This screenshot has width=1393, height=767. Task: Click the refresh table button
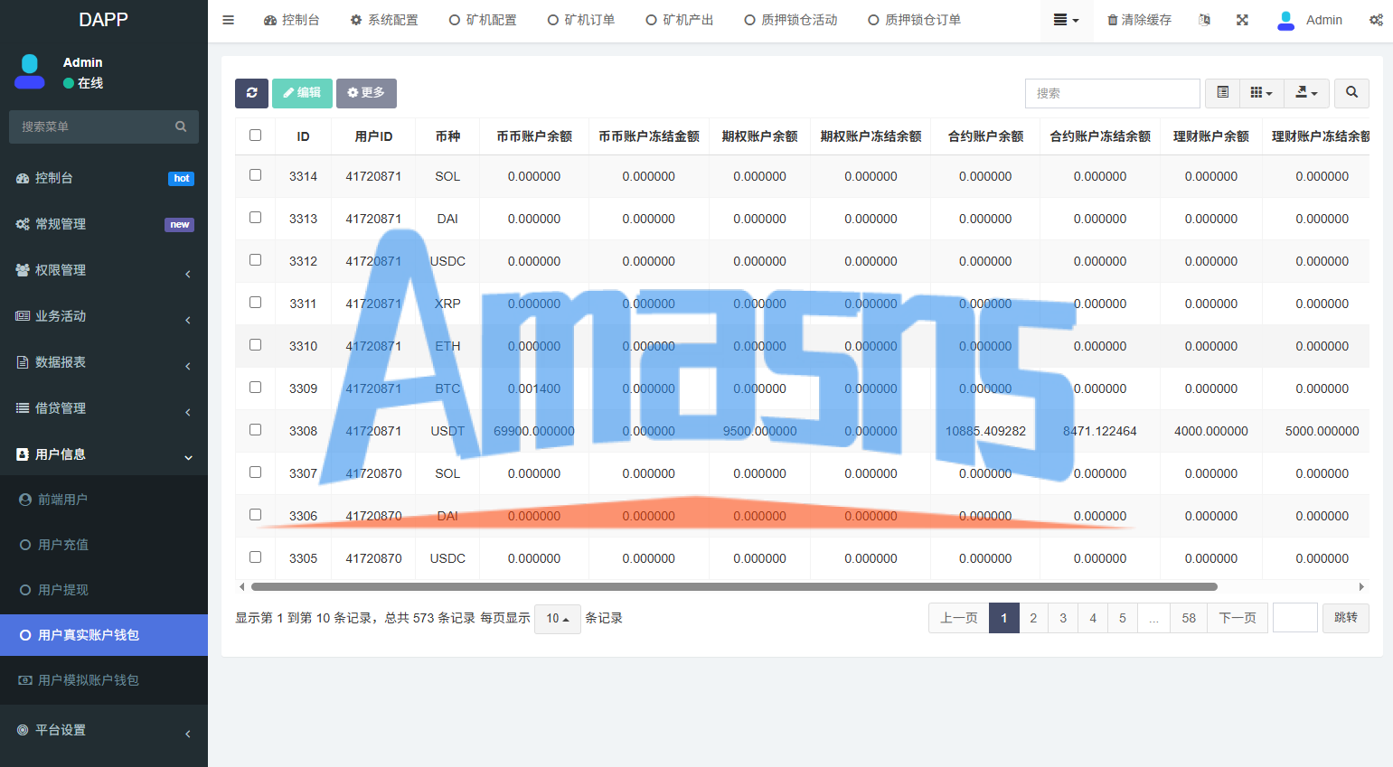(x=252, y=93)
